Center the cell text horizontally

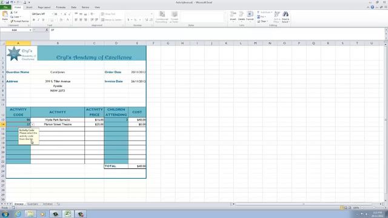(x=81, y=20)
